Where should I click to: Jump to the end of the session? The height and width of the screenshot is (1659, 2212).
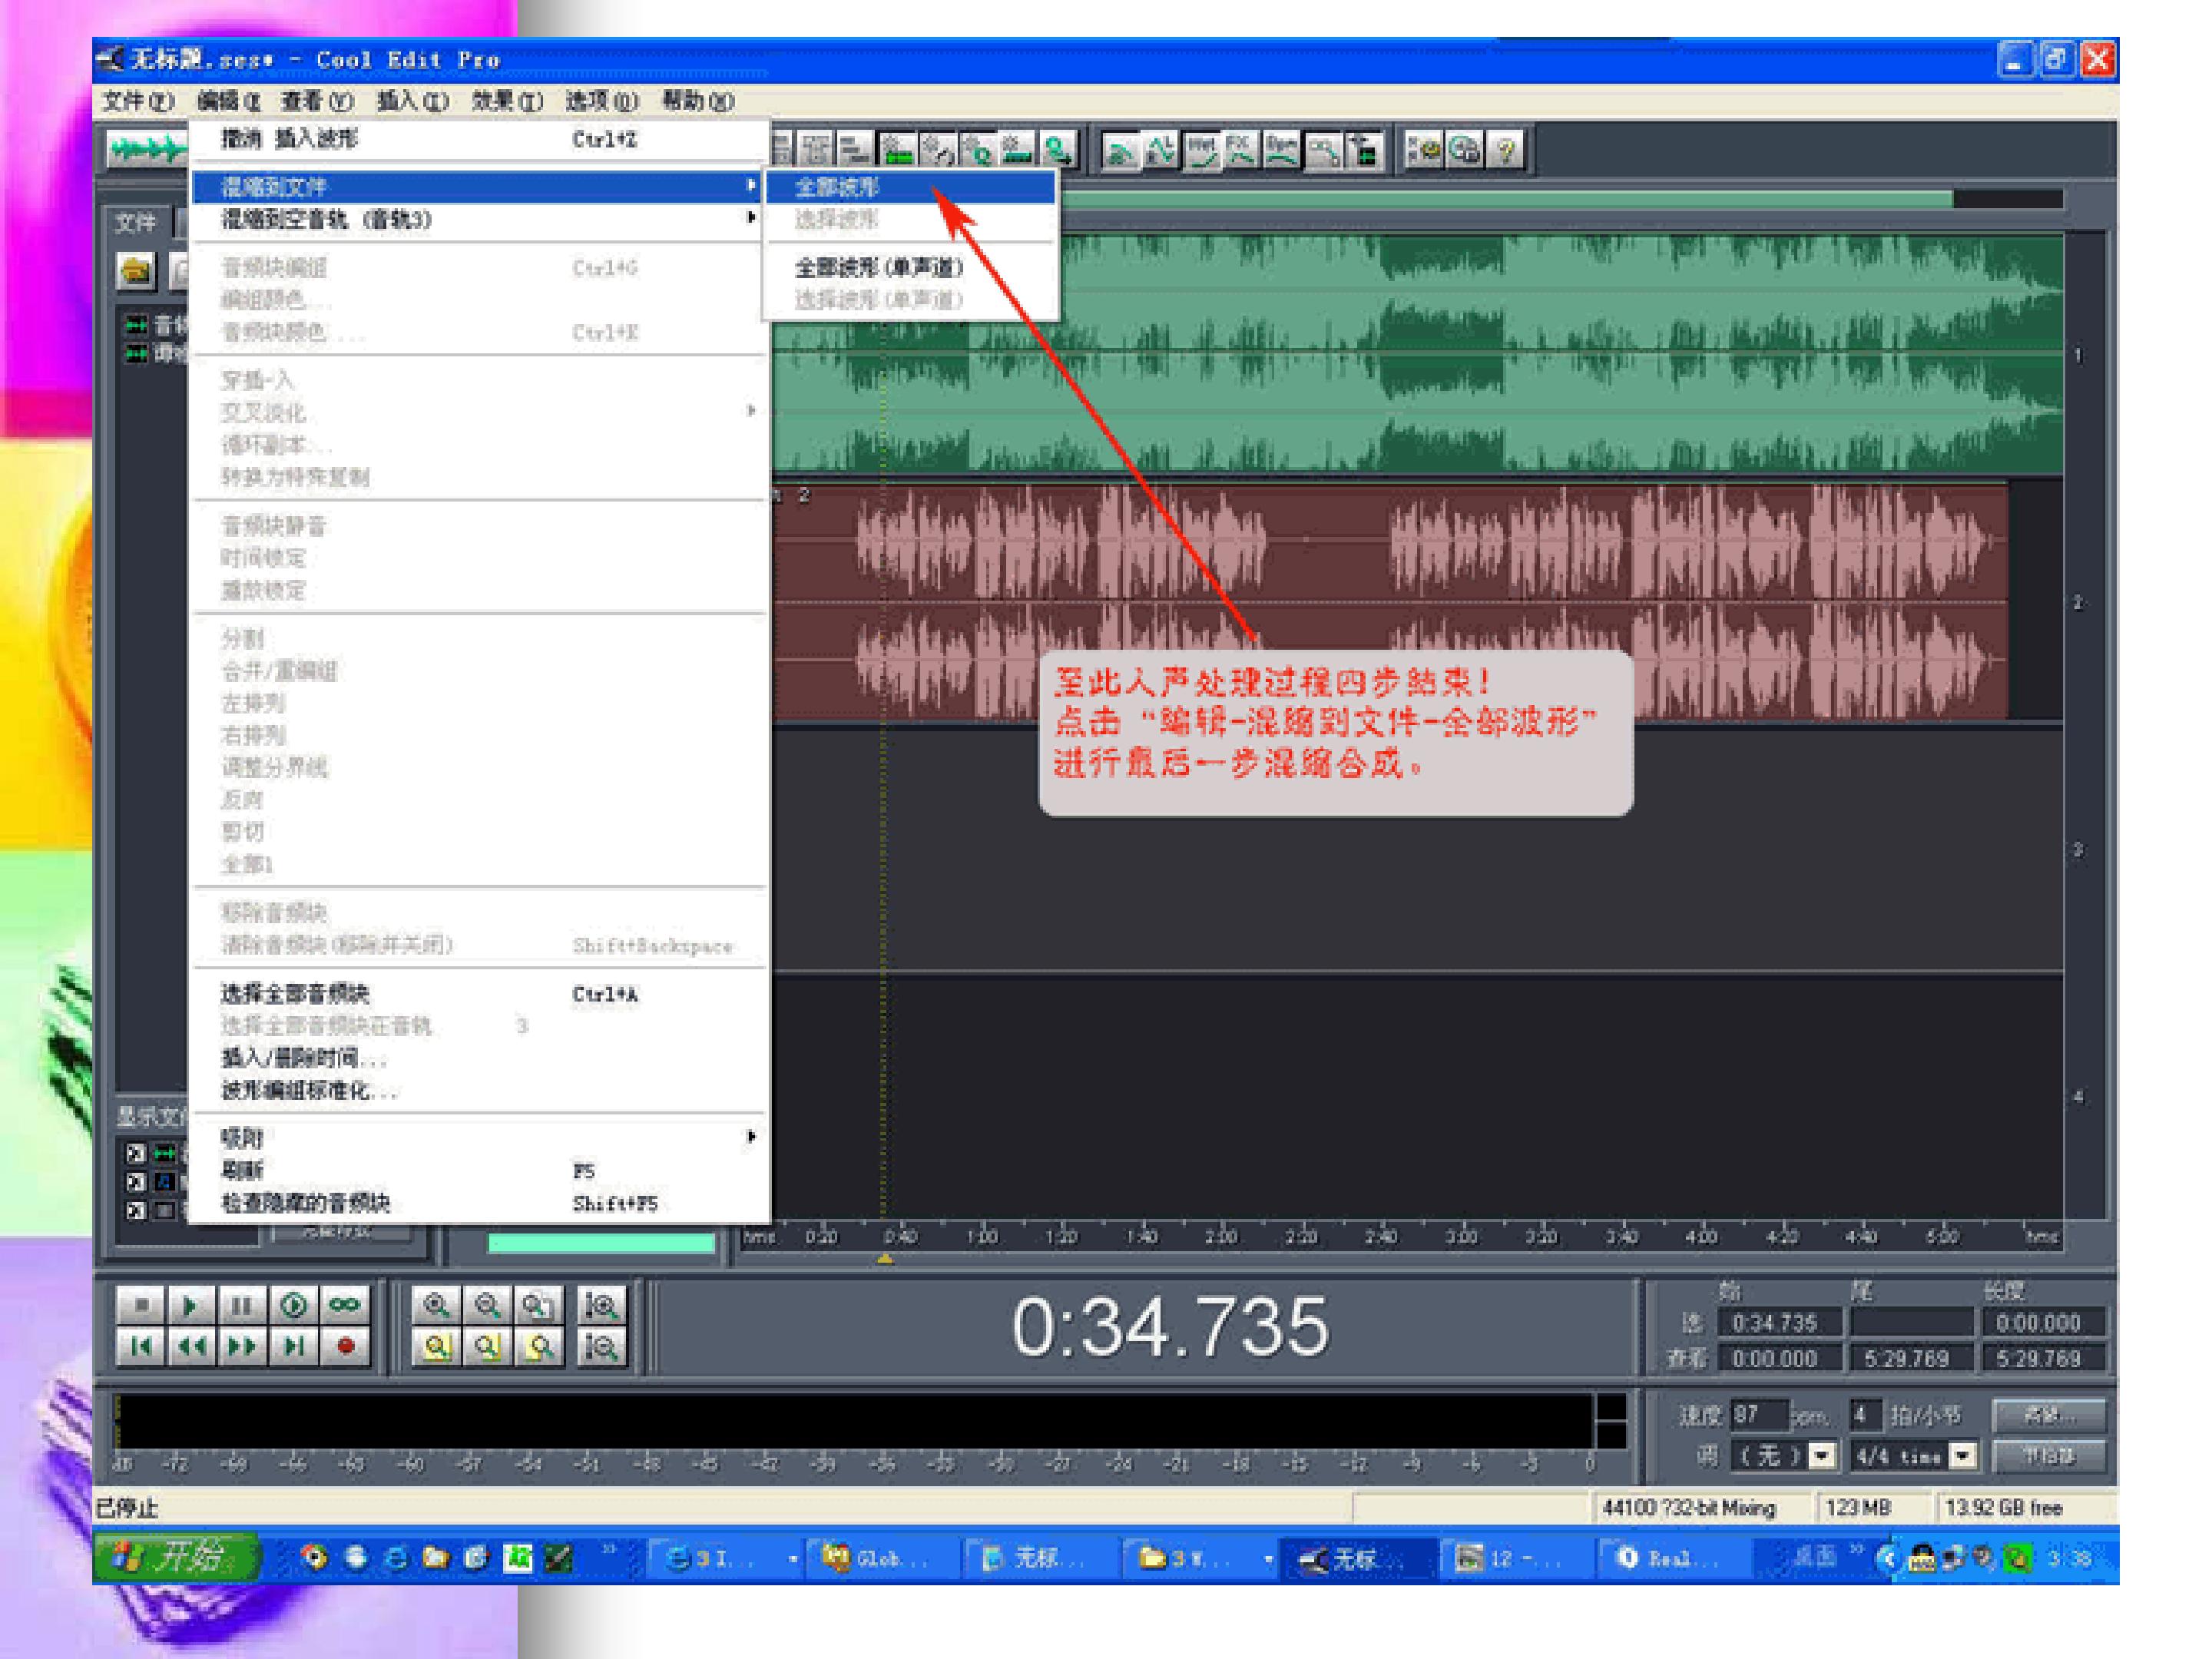click(x=293, y=1346)
